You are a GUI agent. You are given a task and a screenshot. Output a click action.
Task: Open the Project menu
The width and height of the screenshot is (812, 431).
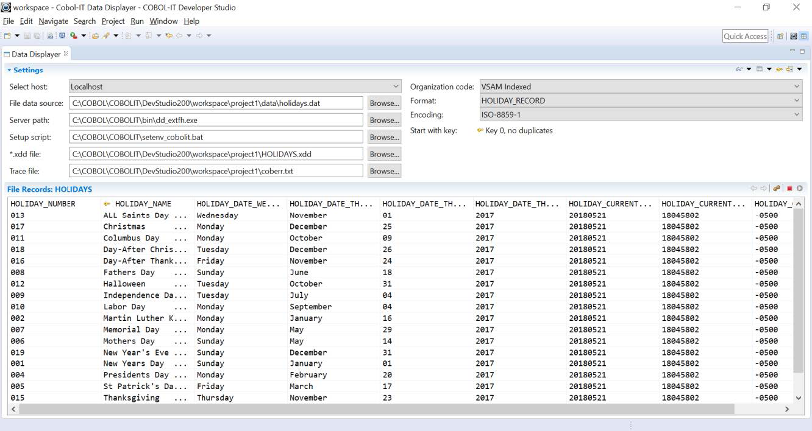click(x=113, y=21)
